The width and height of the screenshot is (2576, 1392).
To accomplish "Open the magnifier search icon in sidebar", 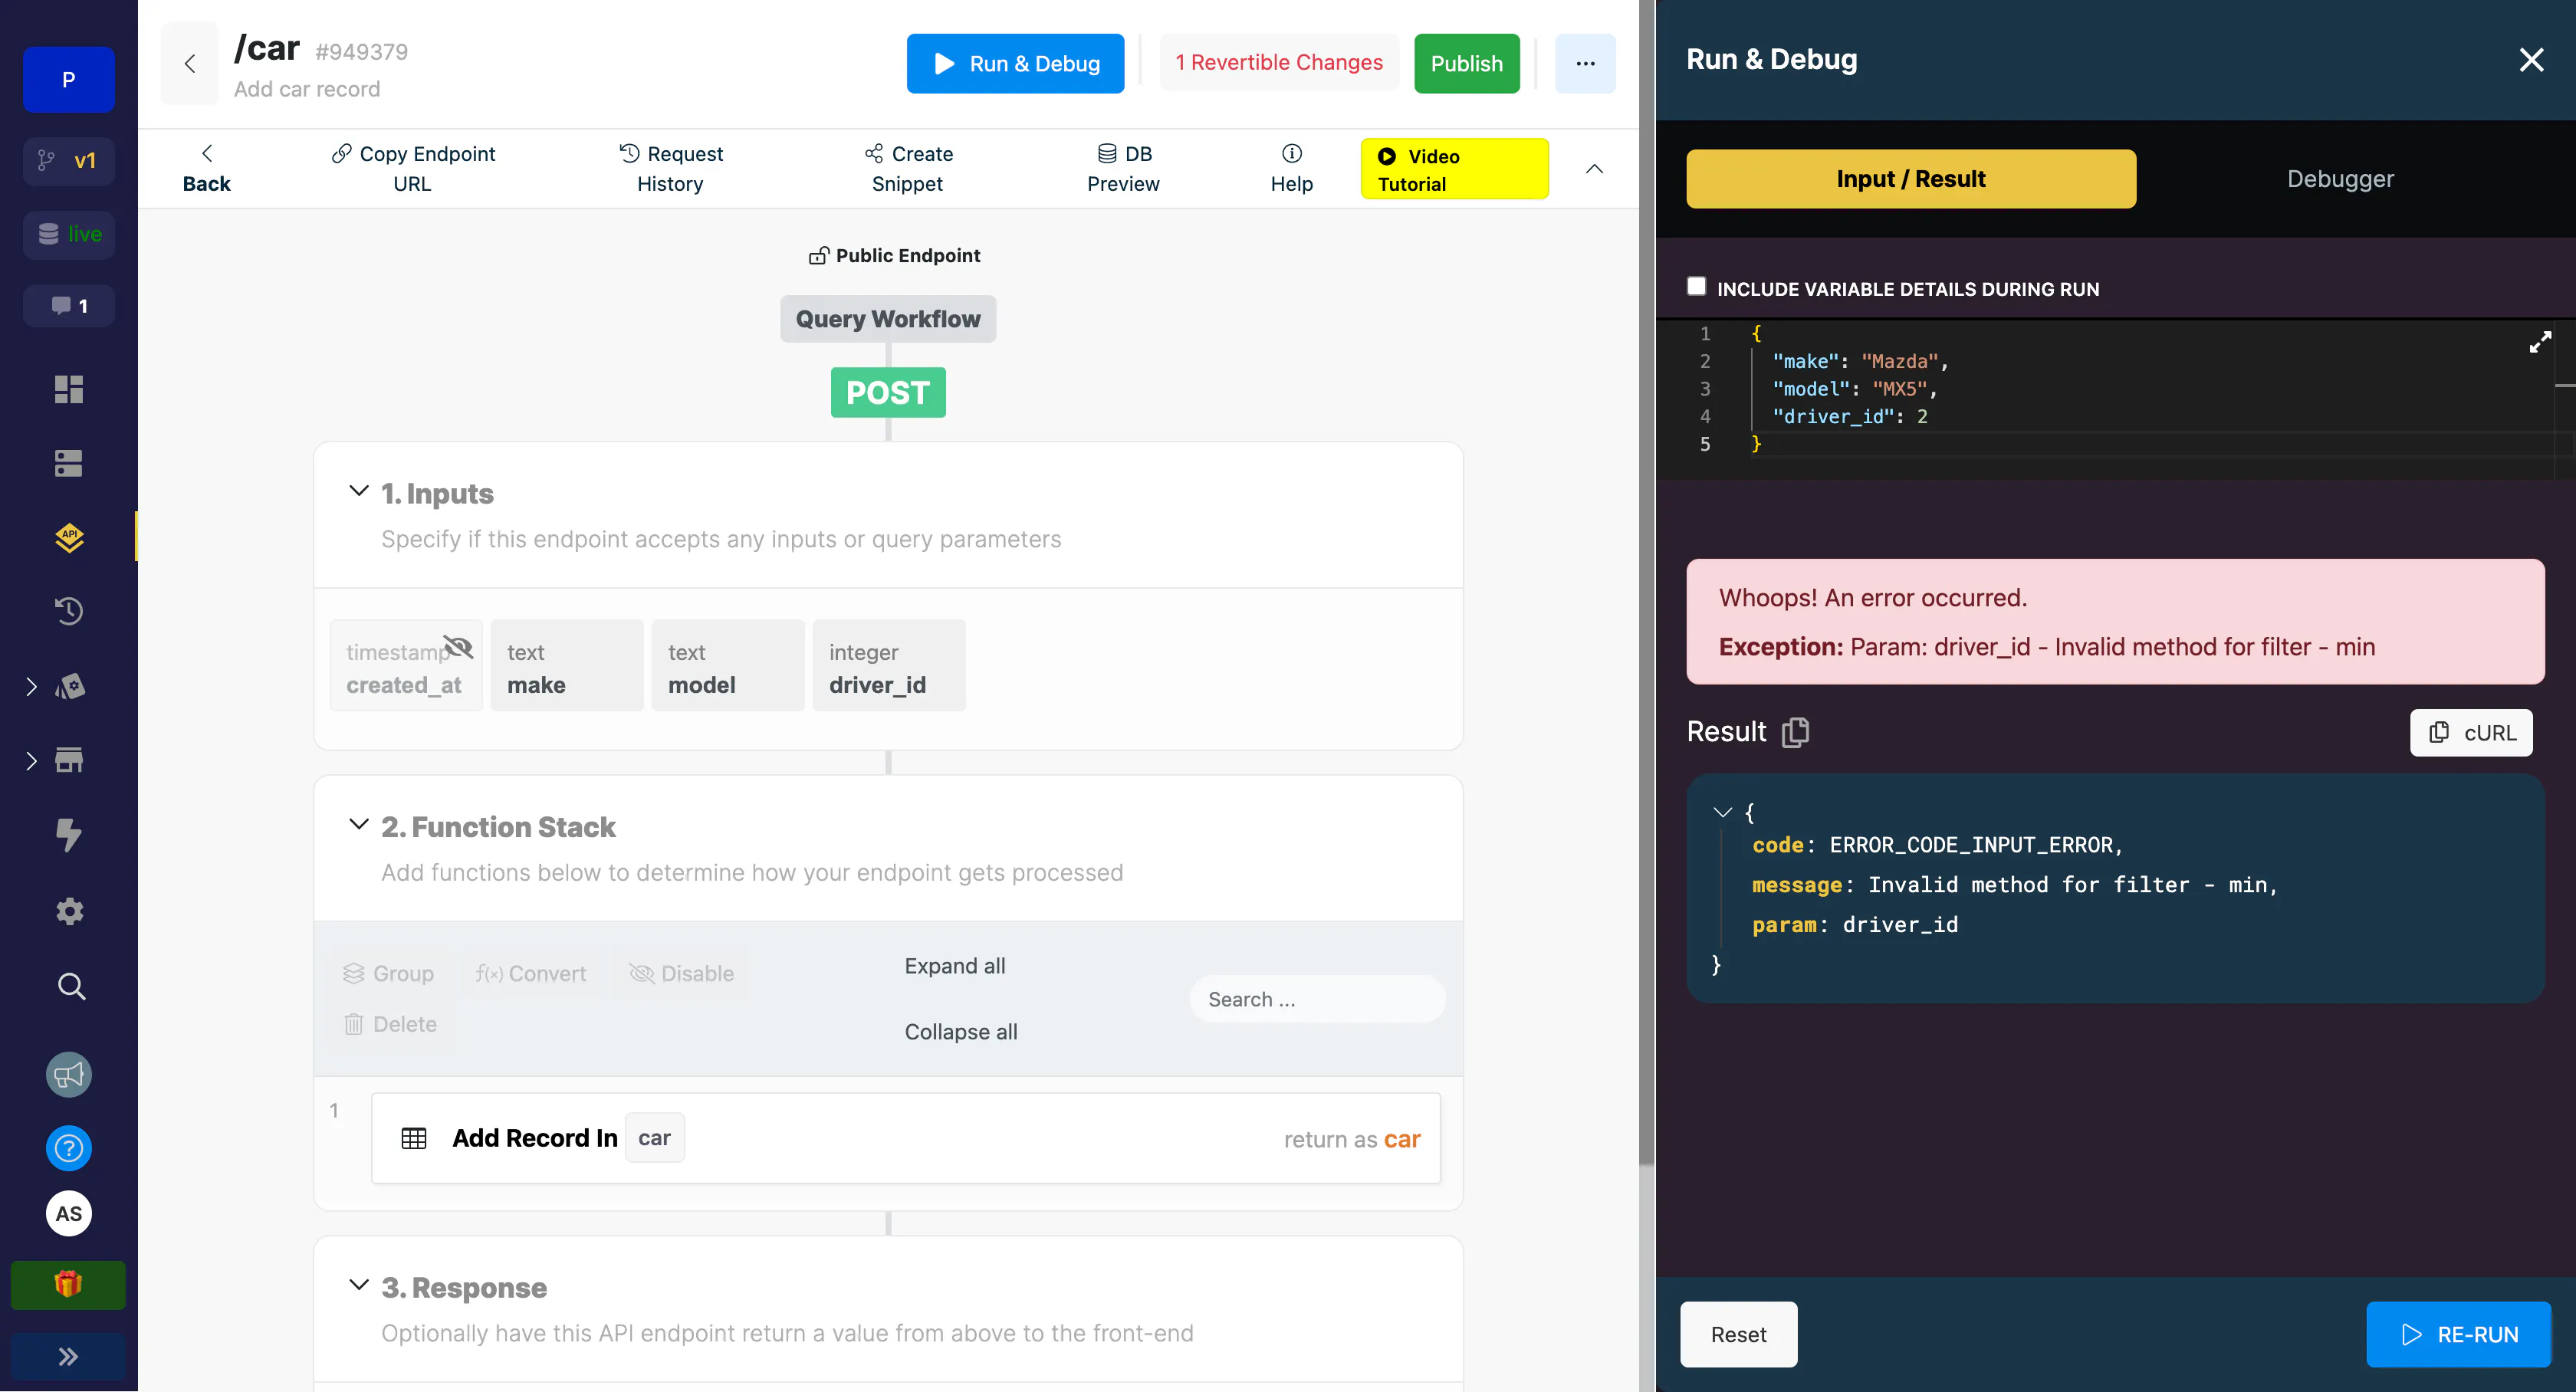I will click(x=70, y=986).
